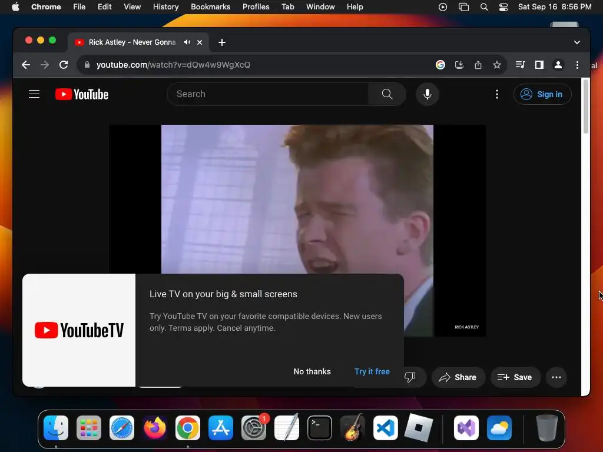603x452 pixels.
Task: Open the Chrome menu in menu bar
Action: click(46, 7)
